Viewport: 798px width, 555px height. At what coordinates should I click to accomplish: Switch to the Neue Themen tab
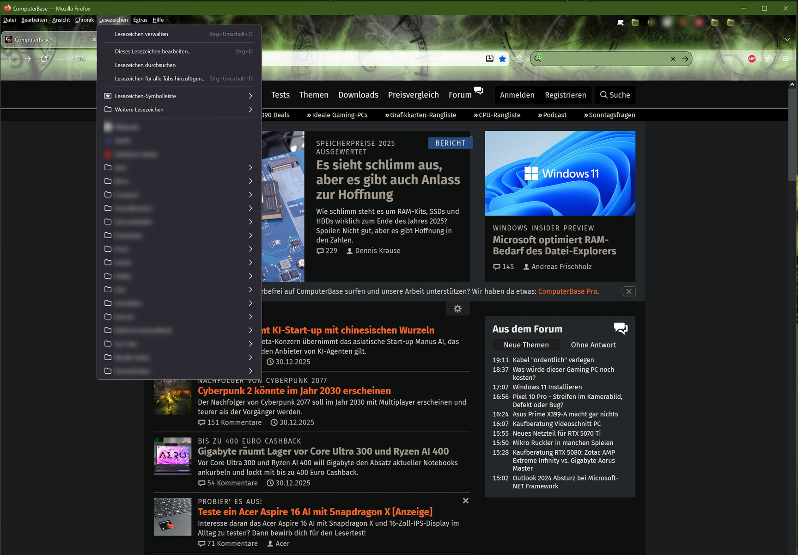point(526,345)
